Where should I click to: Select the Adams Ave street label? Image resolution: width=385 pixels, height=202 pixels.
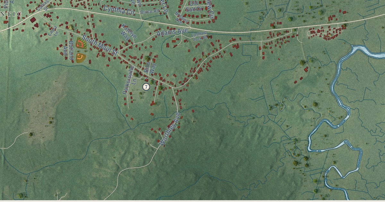coord(172,32)
